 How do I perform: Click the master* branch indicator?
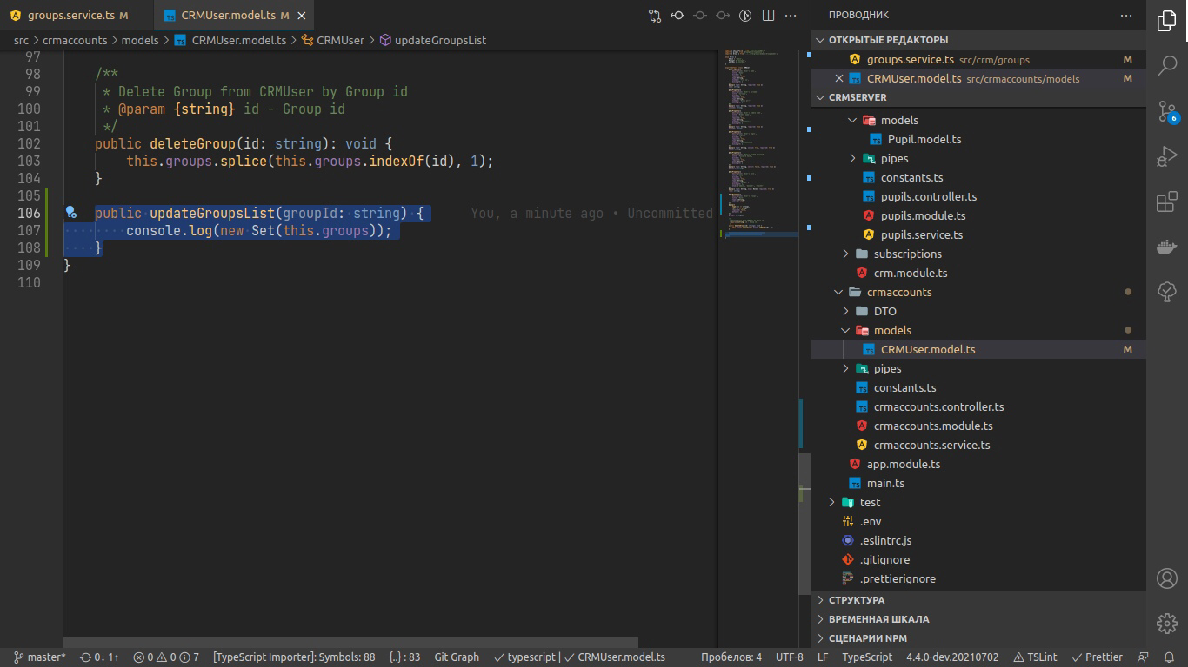point(40,657)
